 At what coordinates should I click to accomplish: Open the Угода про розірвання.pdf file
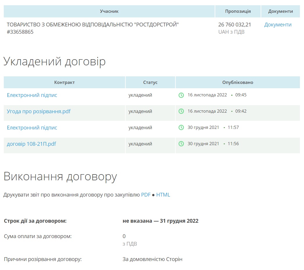click(39, 111)
